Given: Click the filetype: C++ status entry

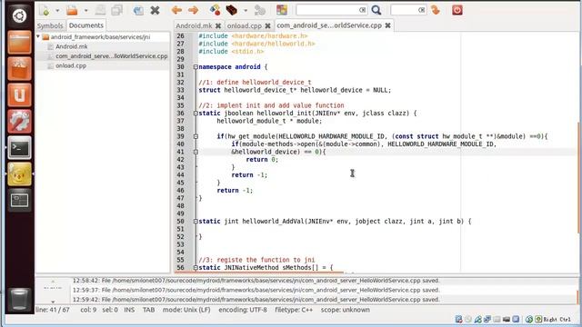Looking at the screenshot, I should point(294,310).
